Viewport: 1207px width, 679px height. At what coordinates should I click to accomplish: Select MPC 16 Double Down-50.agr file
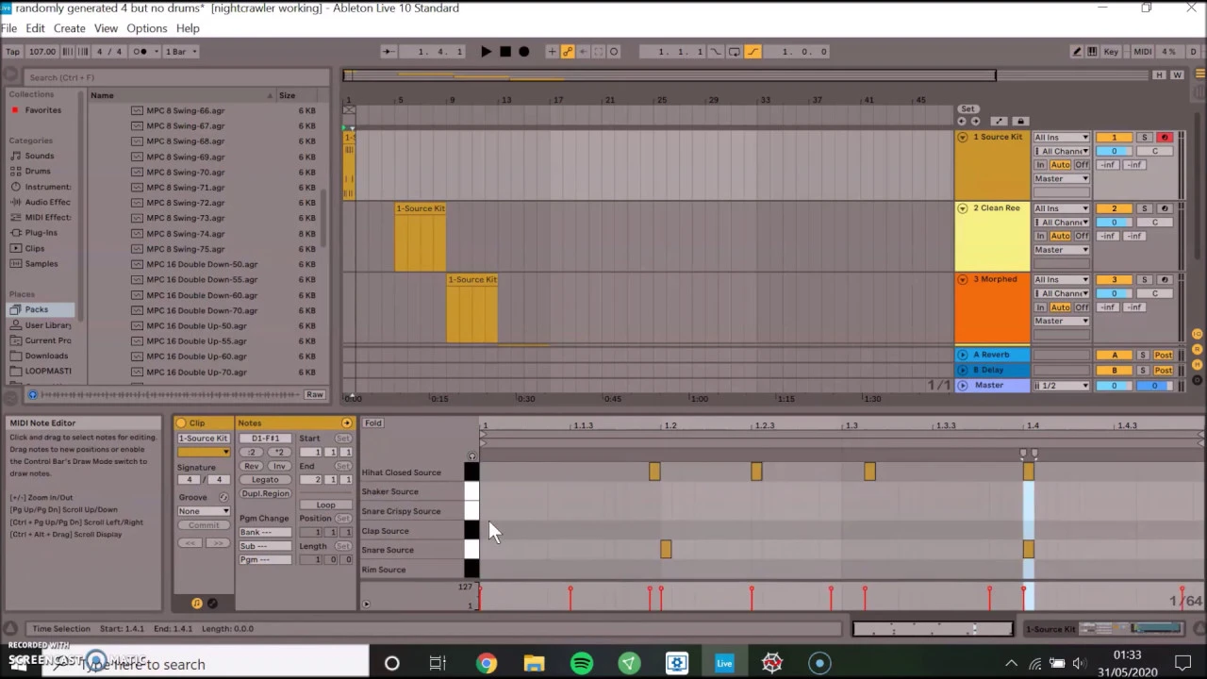coord(202,264)
